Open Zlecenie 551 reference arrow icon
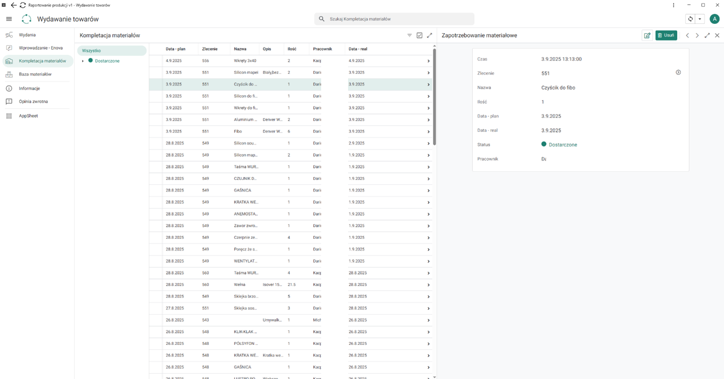The width and height of the screenshot is (724, 379). 678,72
